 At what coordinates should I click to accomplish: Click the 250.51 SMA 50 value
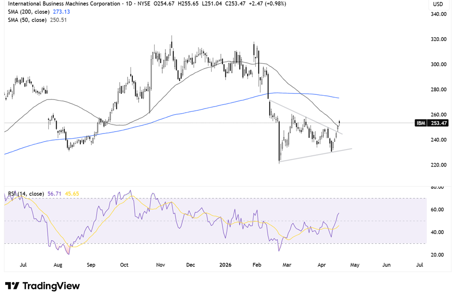pyautogui.click(x=58, y=20)
